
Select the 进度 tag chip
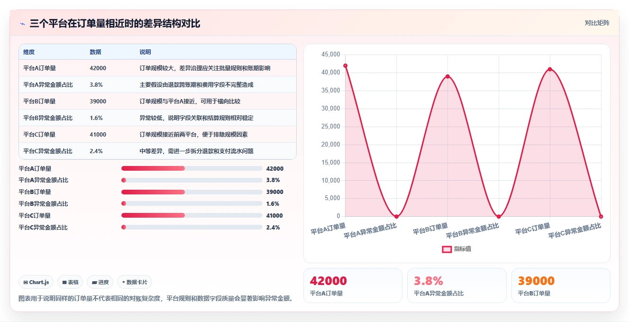(100, 282)
